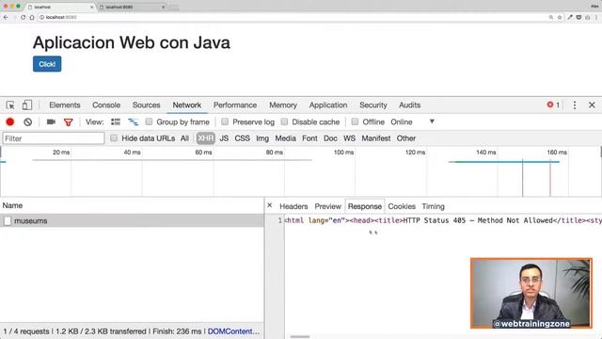The height and width of the screenshot is (339, 602).
Task: Open the Online throttling selector
Action: (x=402, y=121)
